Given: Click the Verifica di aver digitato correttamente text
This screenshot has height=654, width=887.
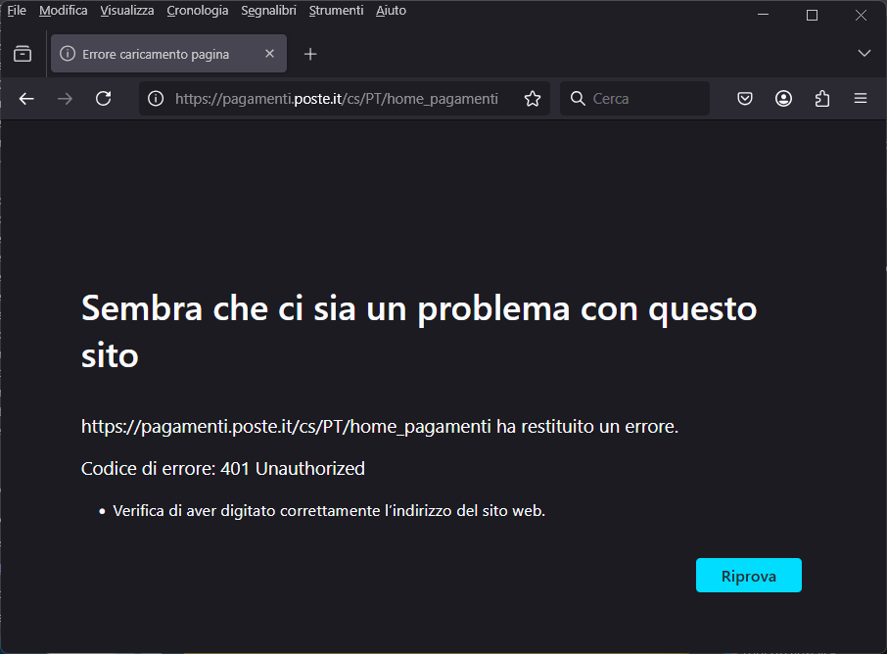Looking at the screenshot, I should [x=329, y=511].
